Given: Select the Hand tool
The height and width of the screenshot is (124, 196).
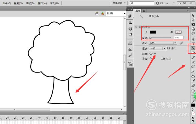Looking at the screenshot, I should 193,91.
